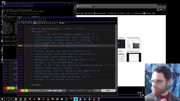
Task: Click the '--allow-opengl' code line in gVim
Action: click(x=62, y=76)
